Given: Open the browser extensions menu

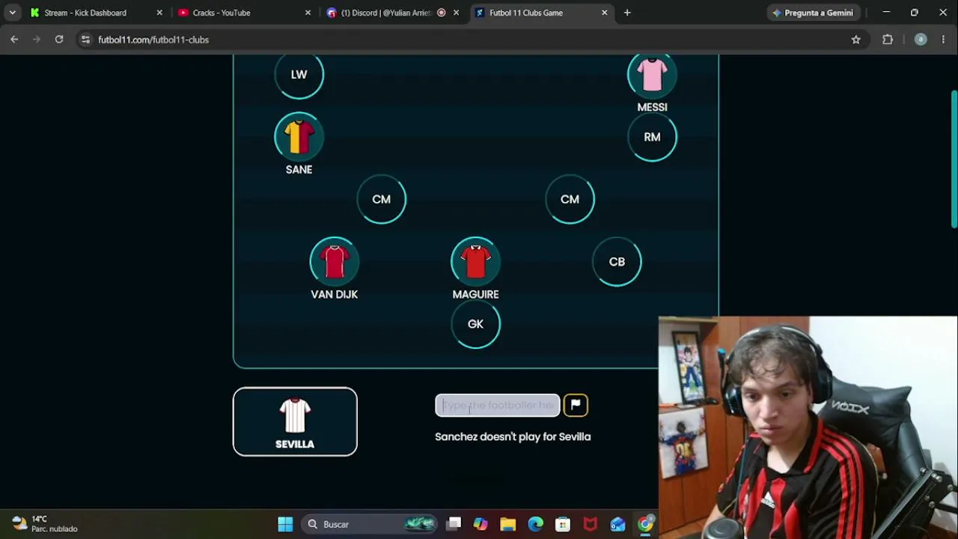Looking at the screenshot, I should pos(888,40).
